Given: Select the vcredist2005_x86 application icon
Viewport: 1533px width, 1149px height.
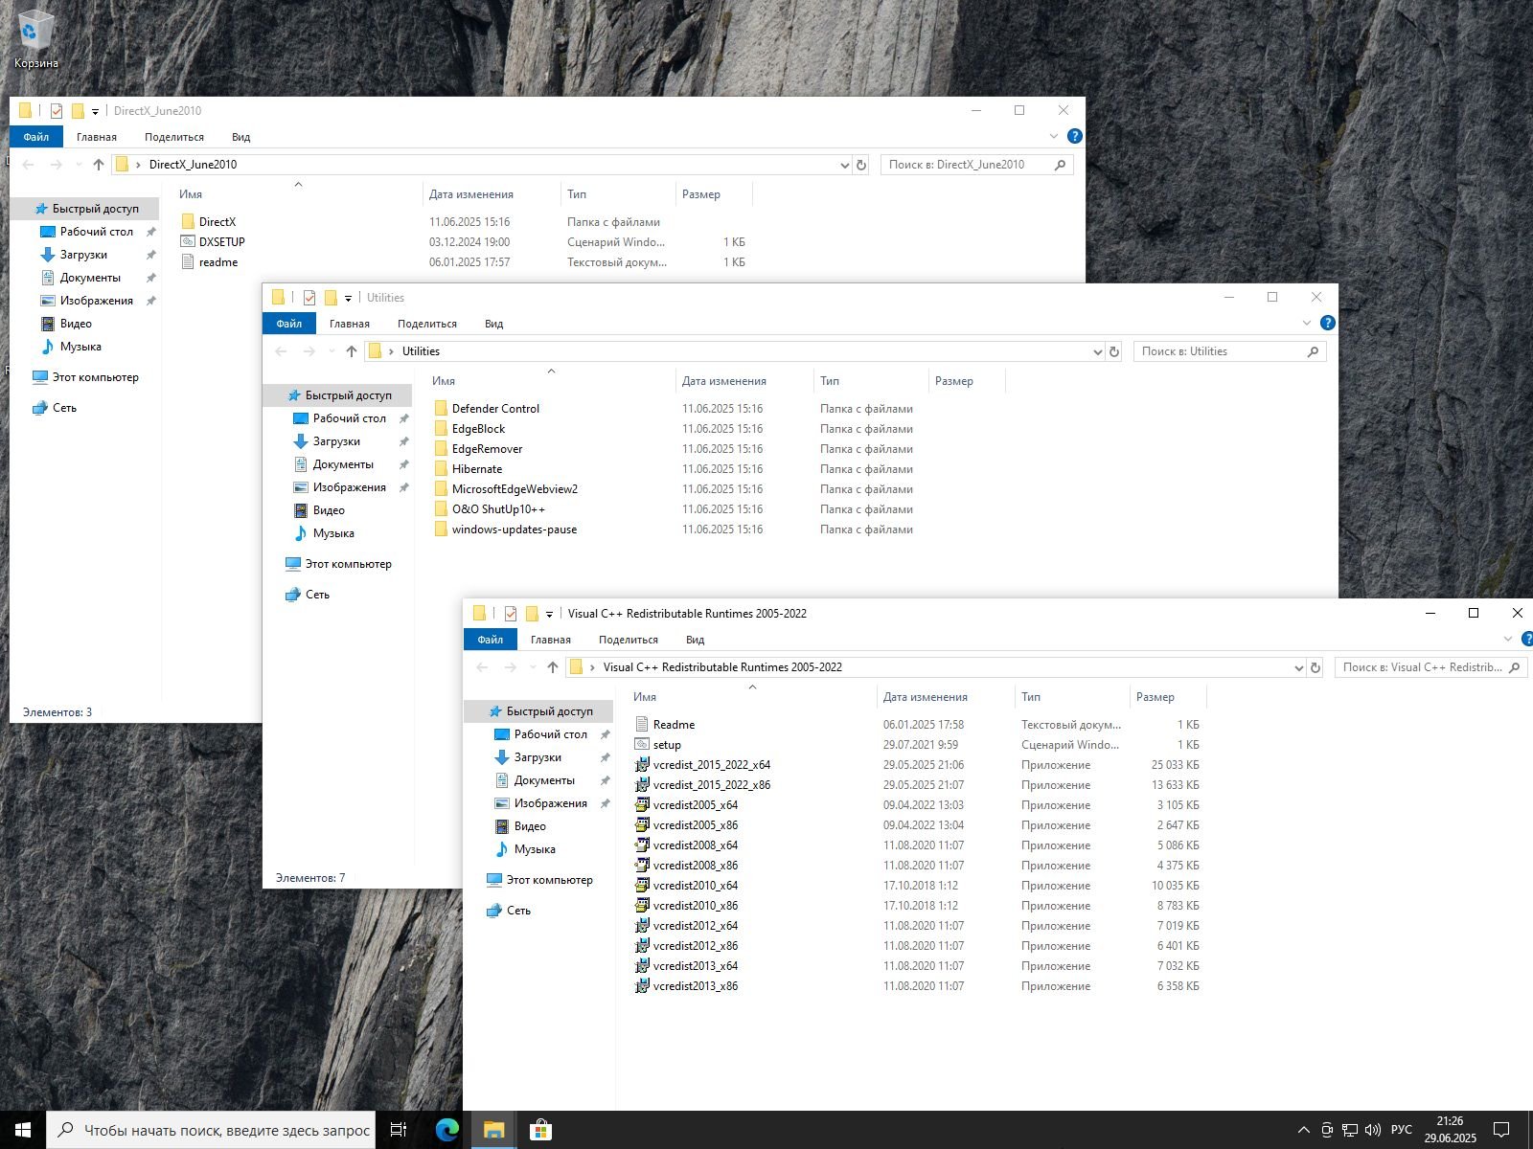Looking at the screenshot, I should tap(642, 825).
